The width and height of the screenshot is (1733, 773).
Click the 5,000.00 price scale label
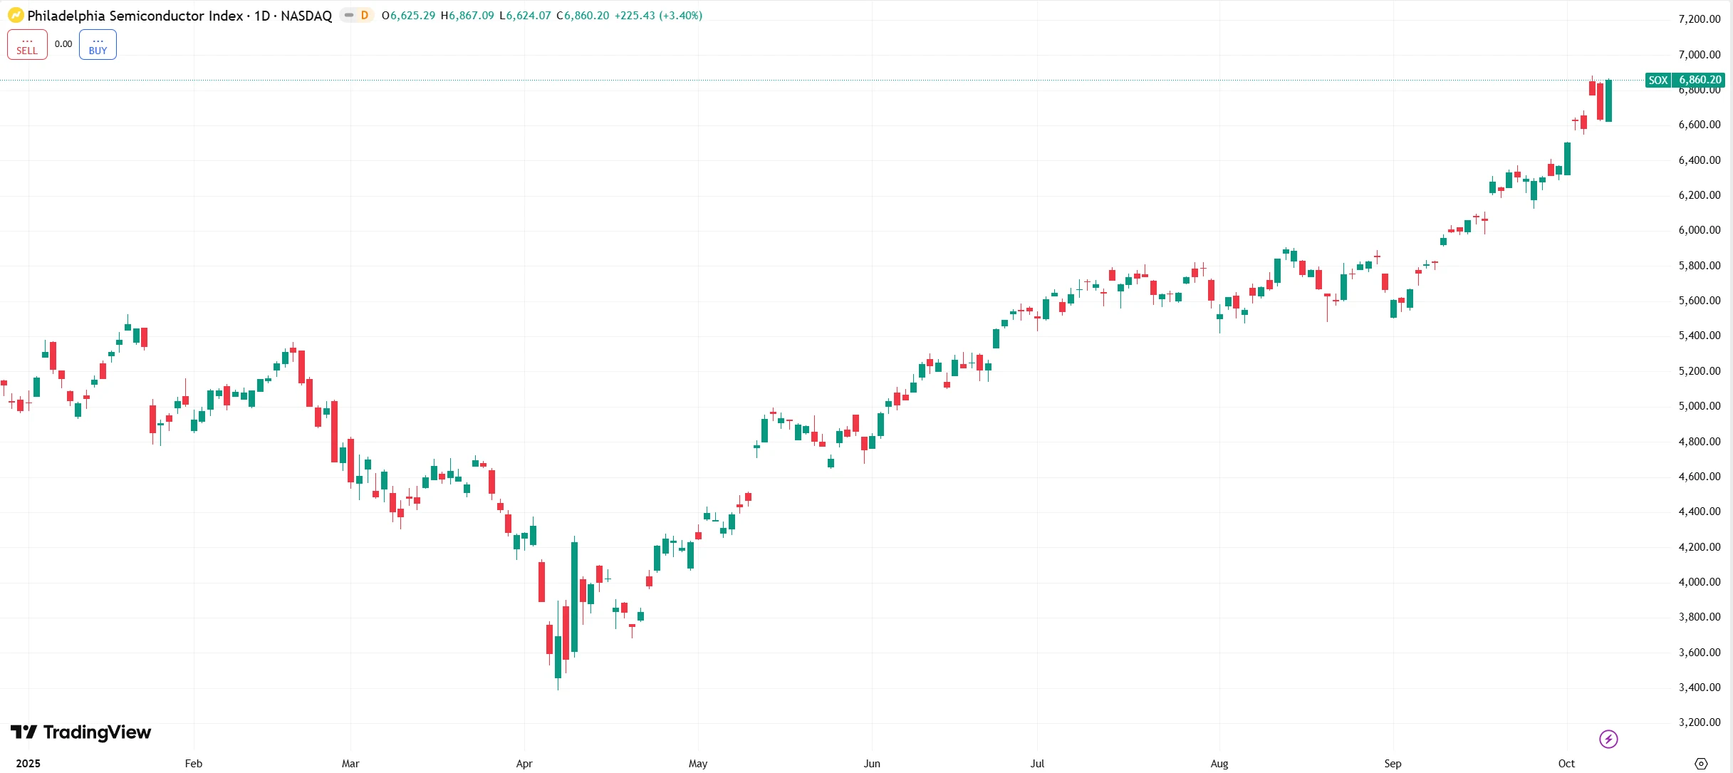pyautogui.click(x=1700, y=406)
